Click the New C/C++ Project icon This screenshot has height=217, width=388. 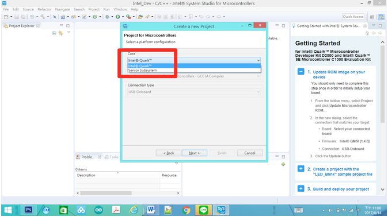click(63, 17)
